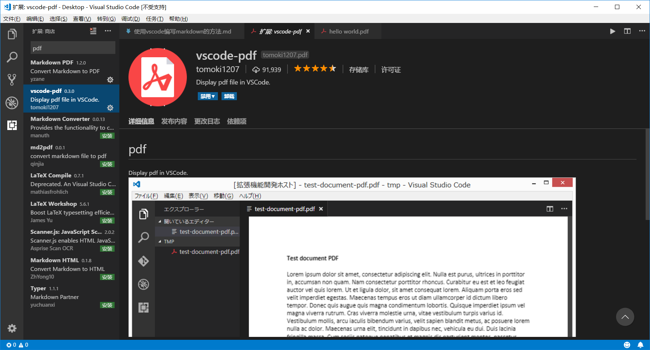
Task: Select vscode-pdf extension in list
Action: (x=72, y=99)
